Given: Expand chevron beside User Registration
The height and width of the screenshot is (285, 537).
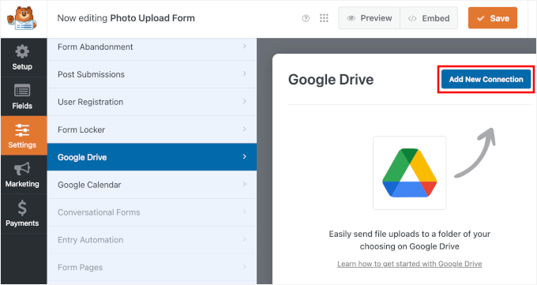Looking at the screenshot, I should pos(245,101).
